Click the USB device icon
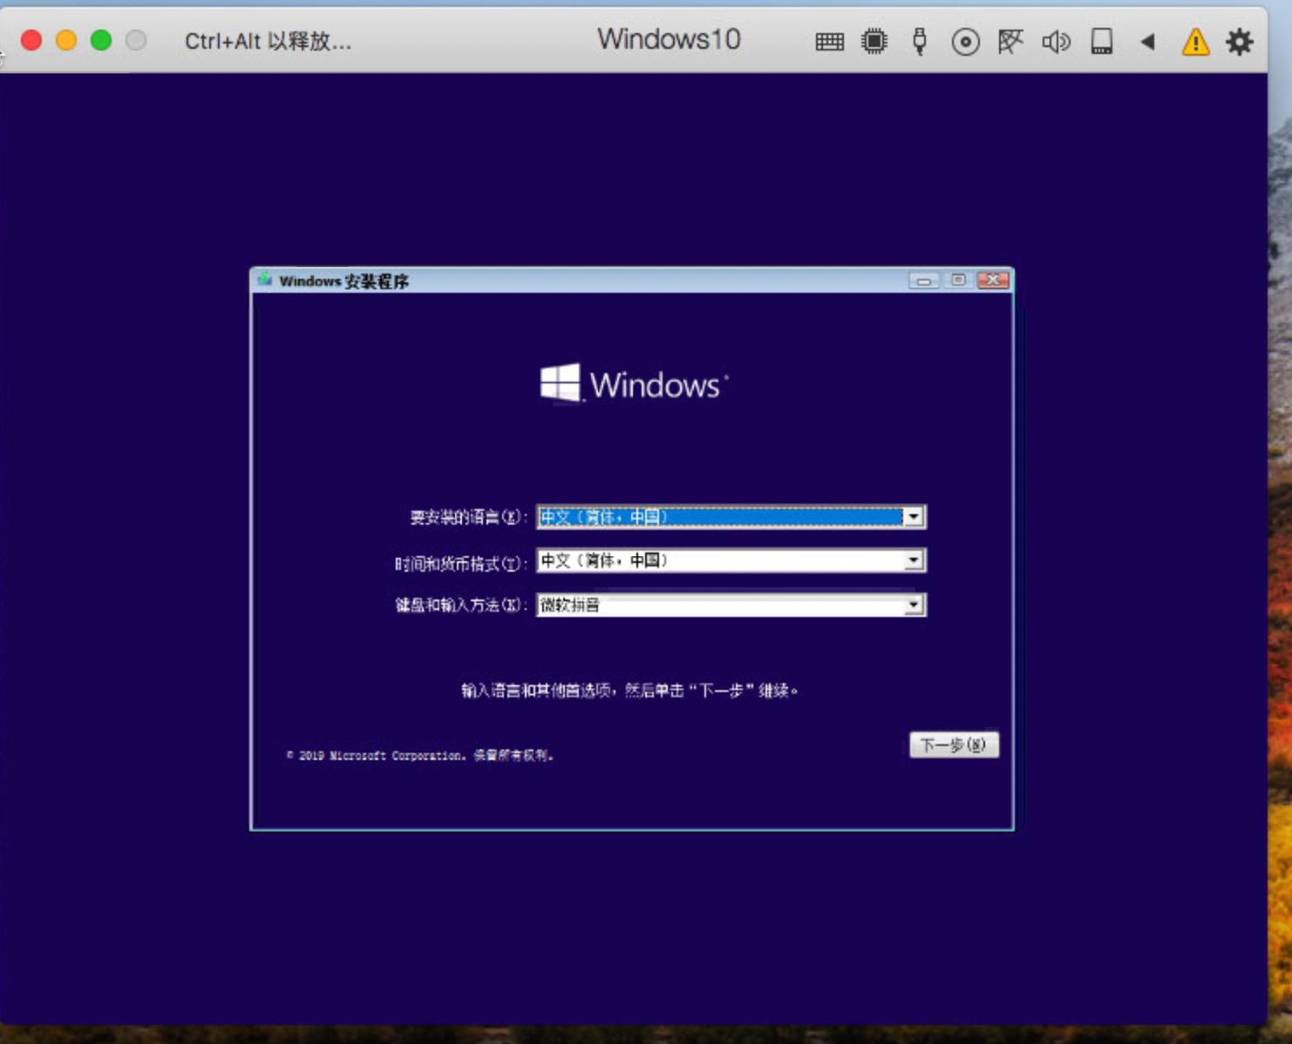This screenshot has height=1044, width=1292. click(919, 41)
